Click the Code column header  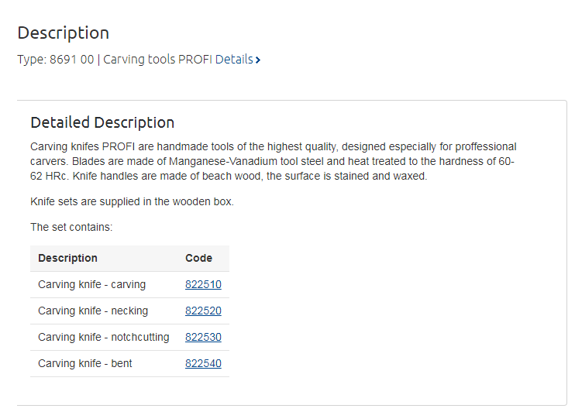[198, 258]
